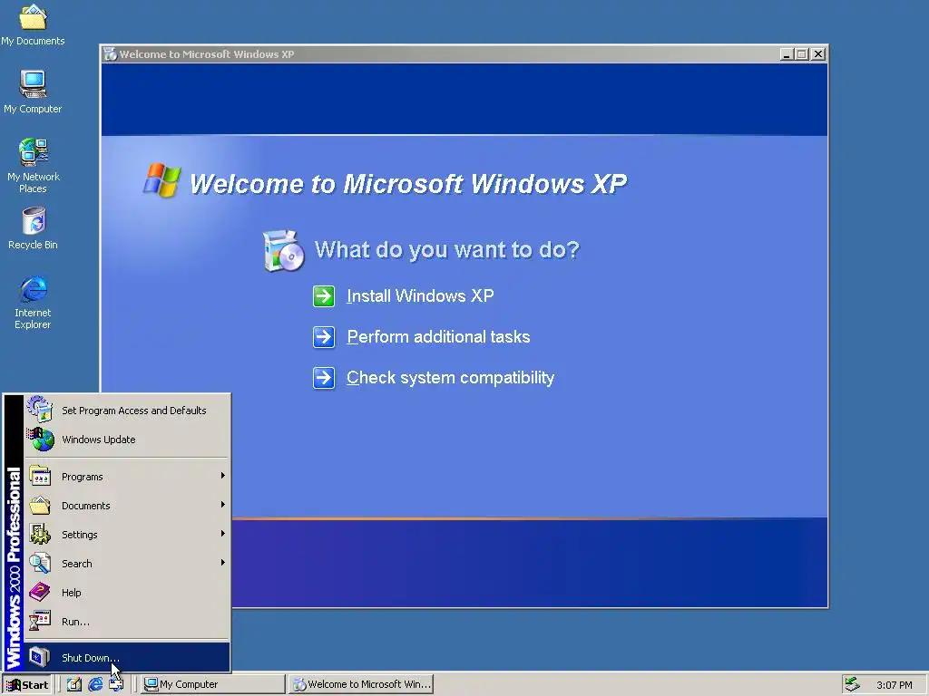Click the Documents folder icon in Start menu
Viewport: 929px width, 696px height.
pyautogui.click(x=40, y=505)
